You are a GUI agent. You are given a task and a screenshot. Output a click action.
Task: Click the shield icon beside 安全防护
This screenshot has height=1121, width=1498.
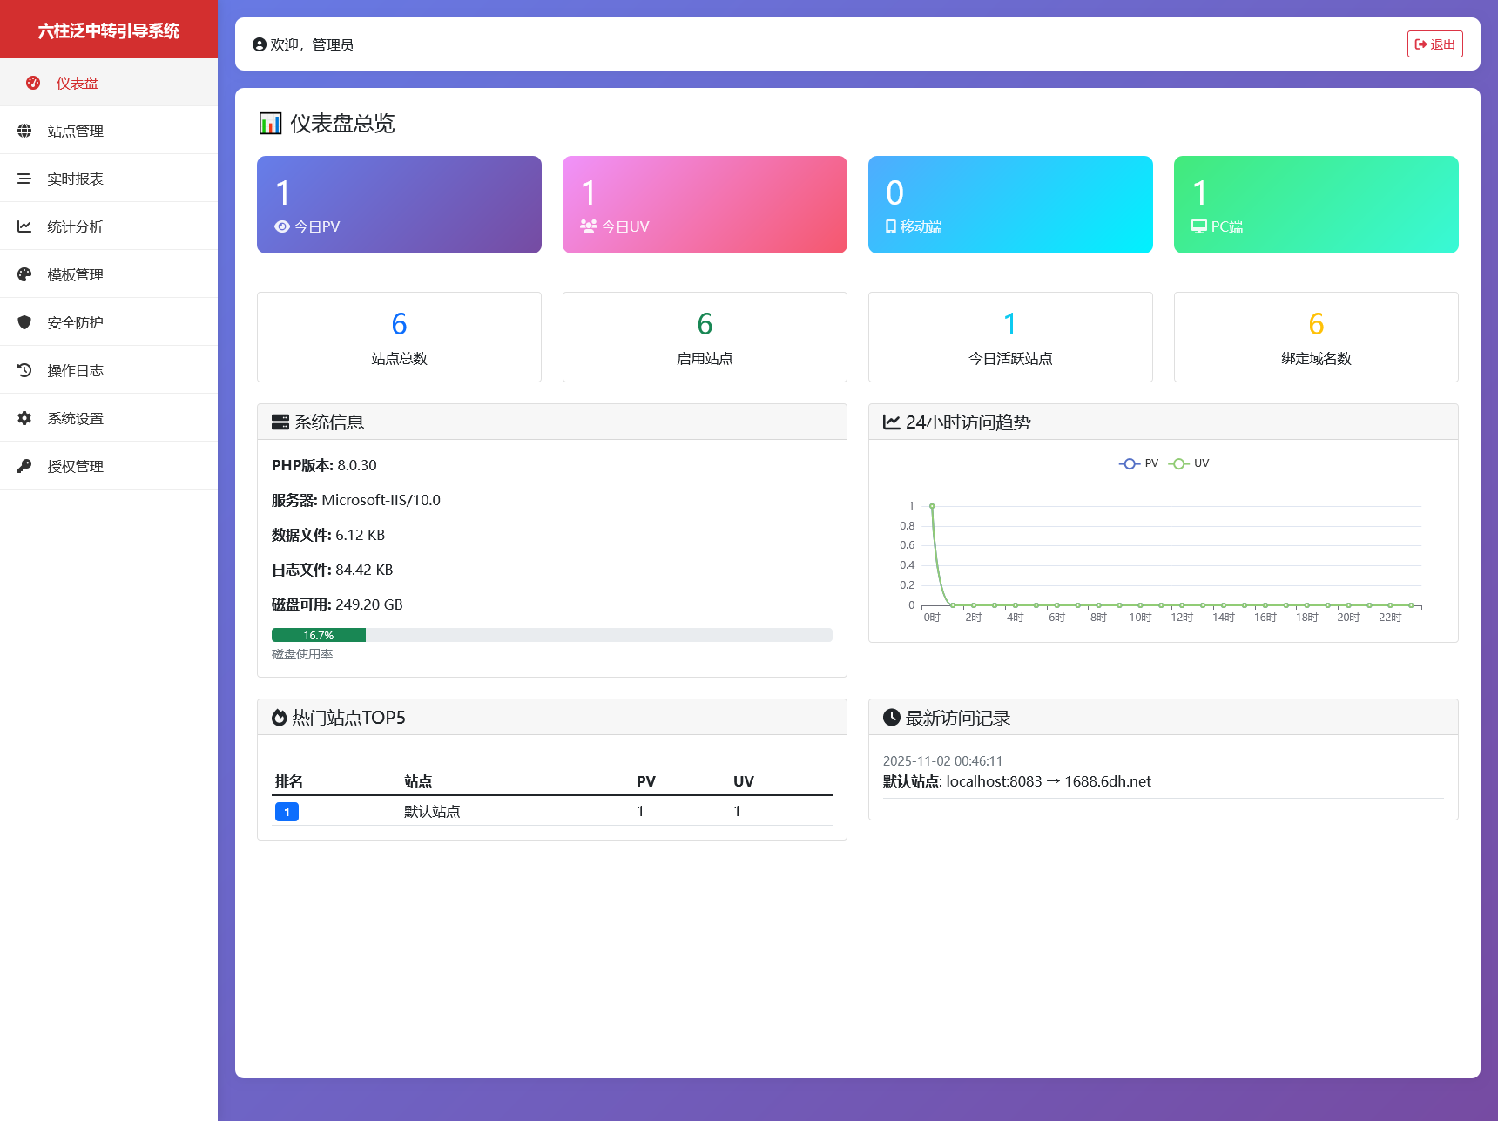pos(24,322)
